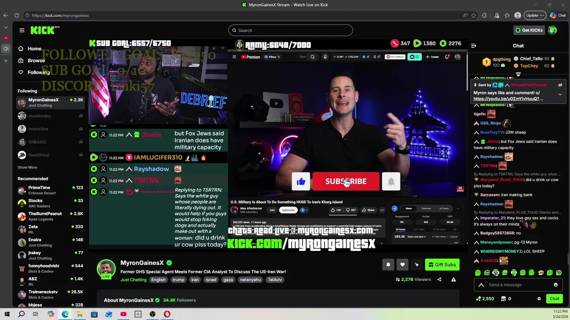Viewport: 570px width, 320px height.
Task: Click the Just Chatting category link
Action: pos(133,280)
